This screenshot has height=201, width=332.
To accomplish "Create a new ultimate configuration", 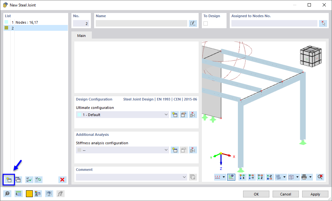I will click(x=175, y=114).
